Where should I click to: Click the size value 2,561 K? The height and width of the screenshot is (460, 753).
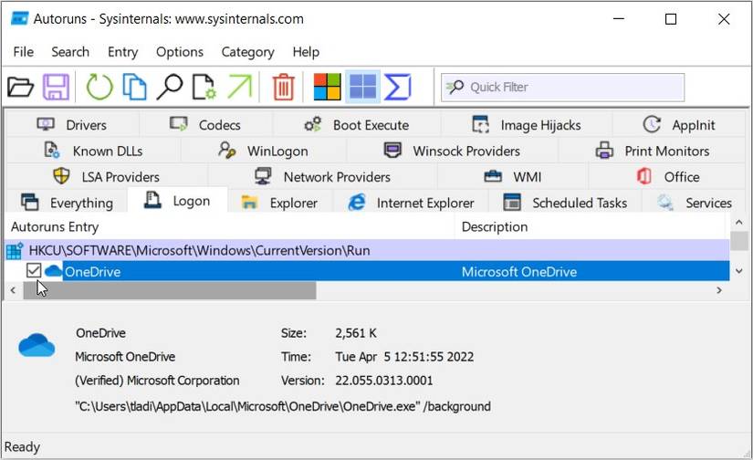[356, 333]
